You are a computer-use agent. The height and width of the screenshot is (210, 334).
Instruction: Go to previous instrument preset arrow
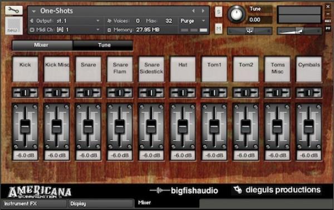(193, 11)
